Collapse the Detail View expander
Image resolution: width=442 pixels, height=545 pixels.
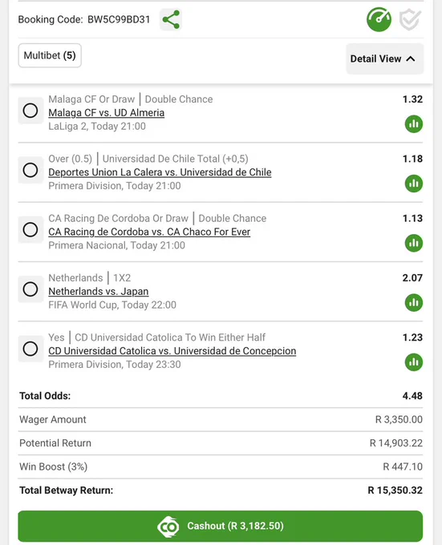click(384, 59)
